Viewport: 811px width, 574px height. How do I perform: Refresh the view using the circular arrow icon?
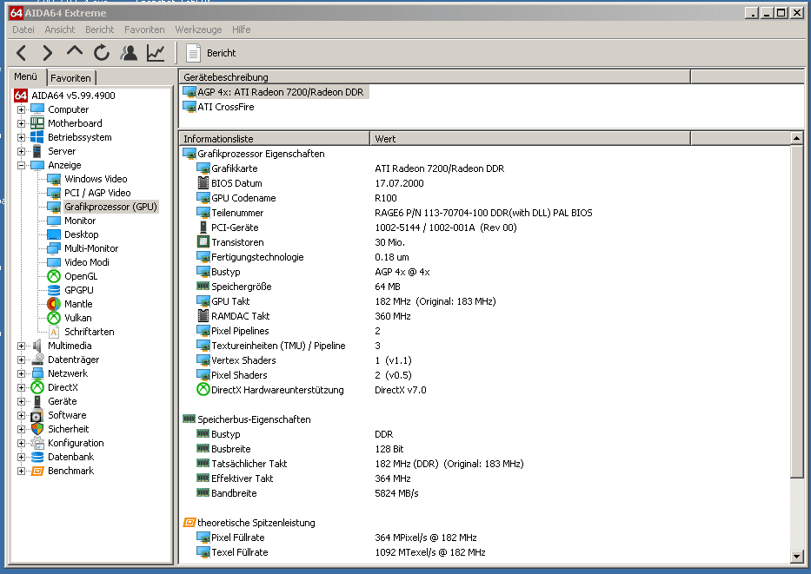tap(102, 53)
